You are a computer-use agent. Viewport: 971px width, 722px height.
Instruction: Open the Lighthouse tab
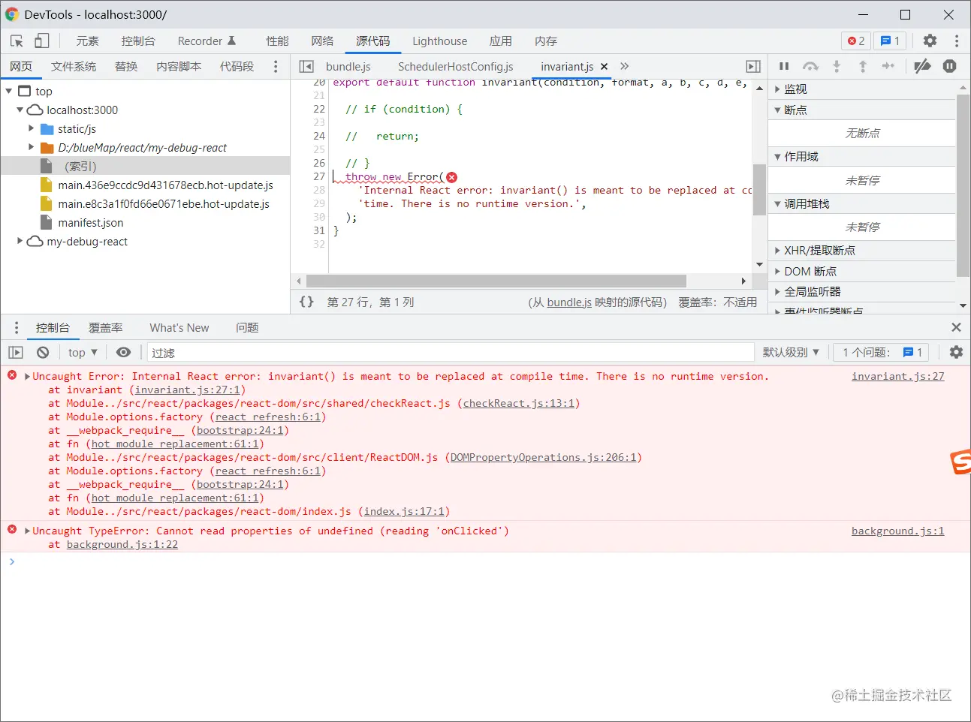click(x=439, y=41)
